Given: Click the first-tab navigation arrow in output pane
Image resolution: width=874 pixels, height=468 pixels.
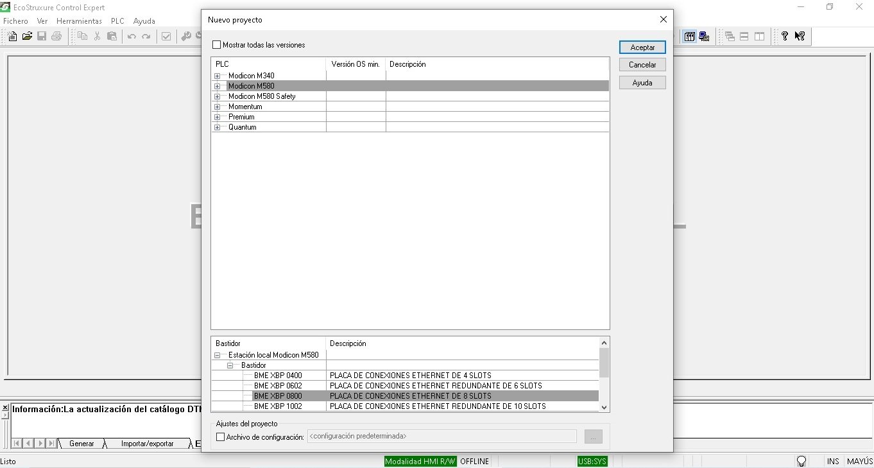Looking at the screenshot, I should (x=17, y=444).
